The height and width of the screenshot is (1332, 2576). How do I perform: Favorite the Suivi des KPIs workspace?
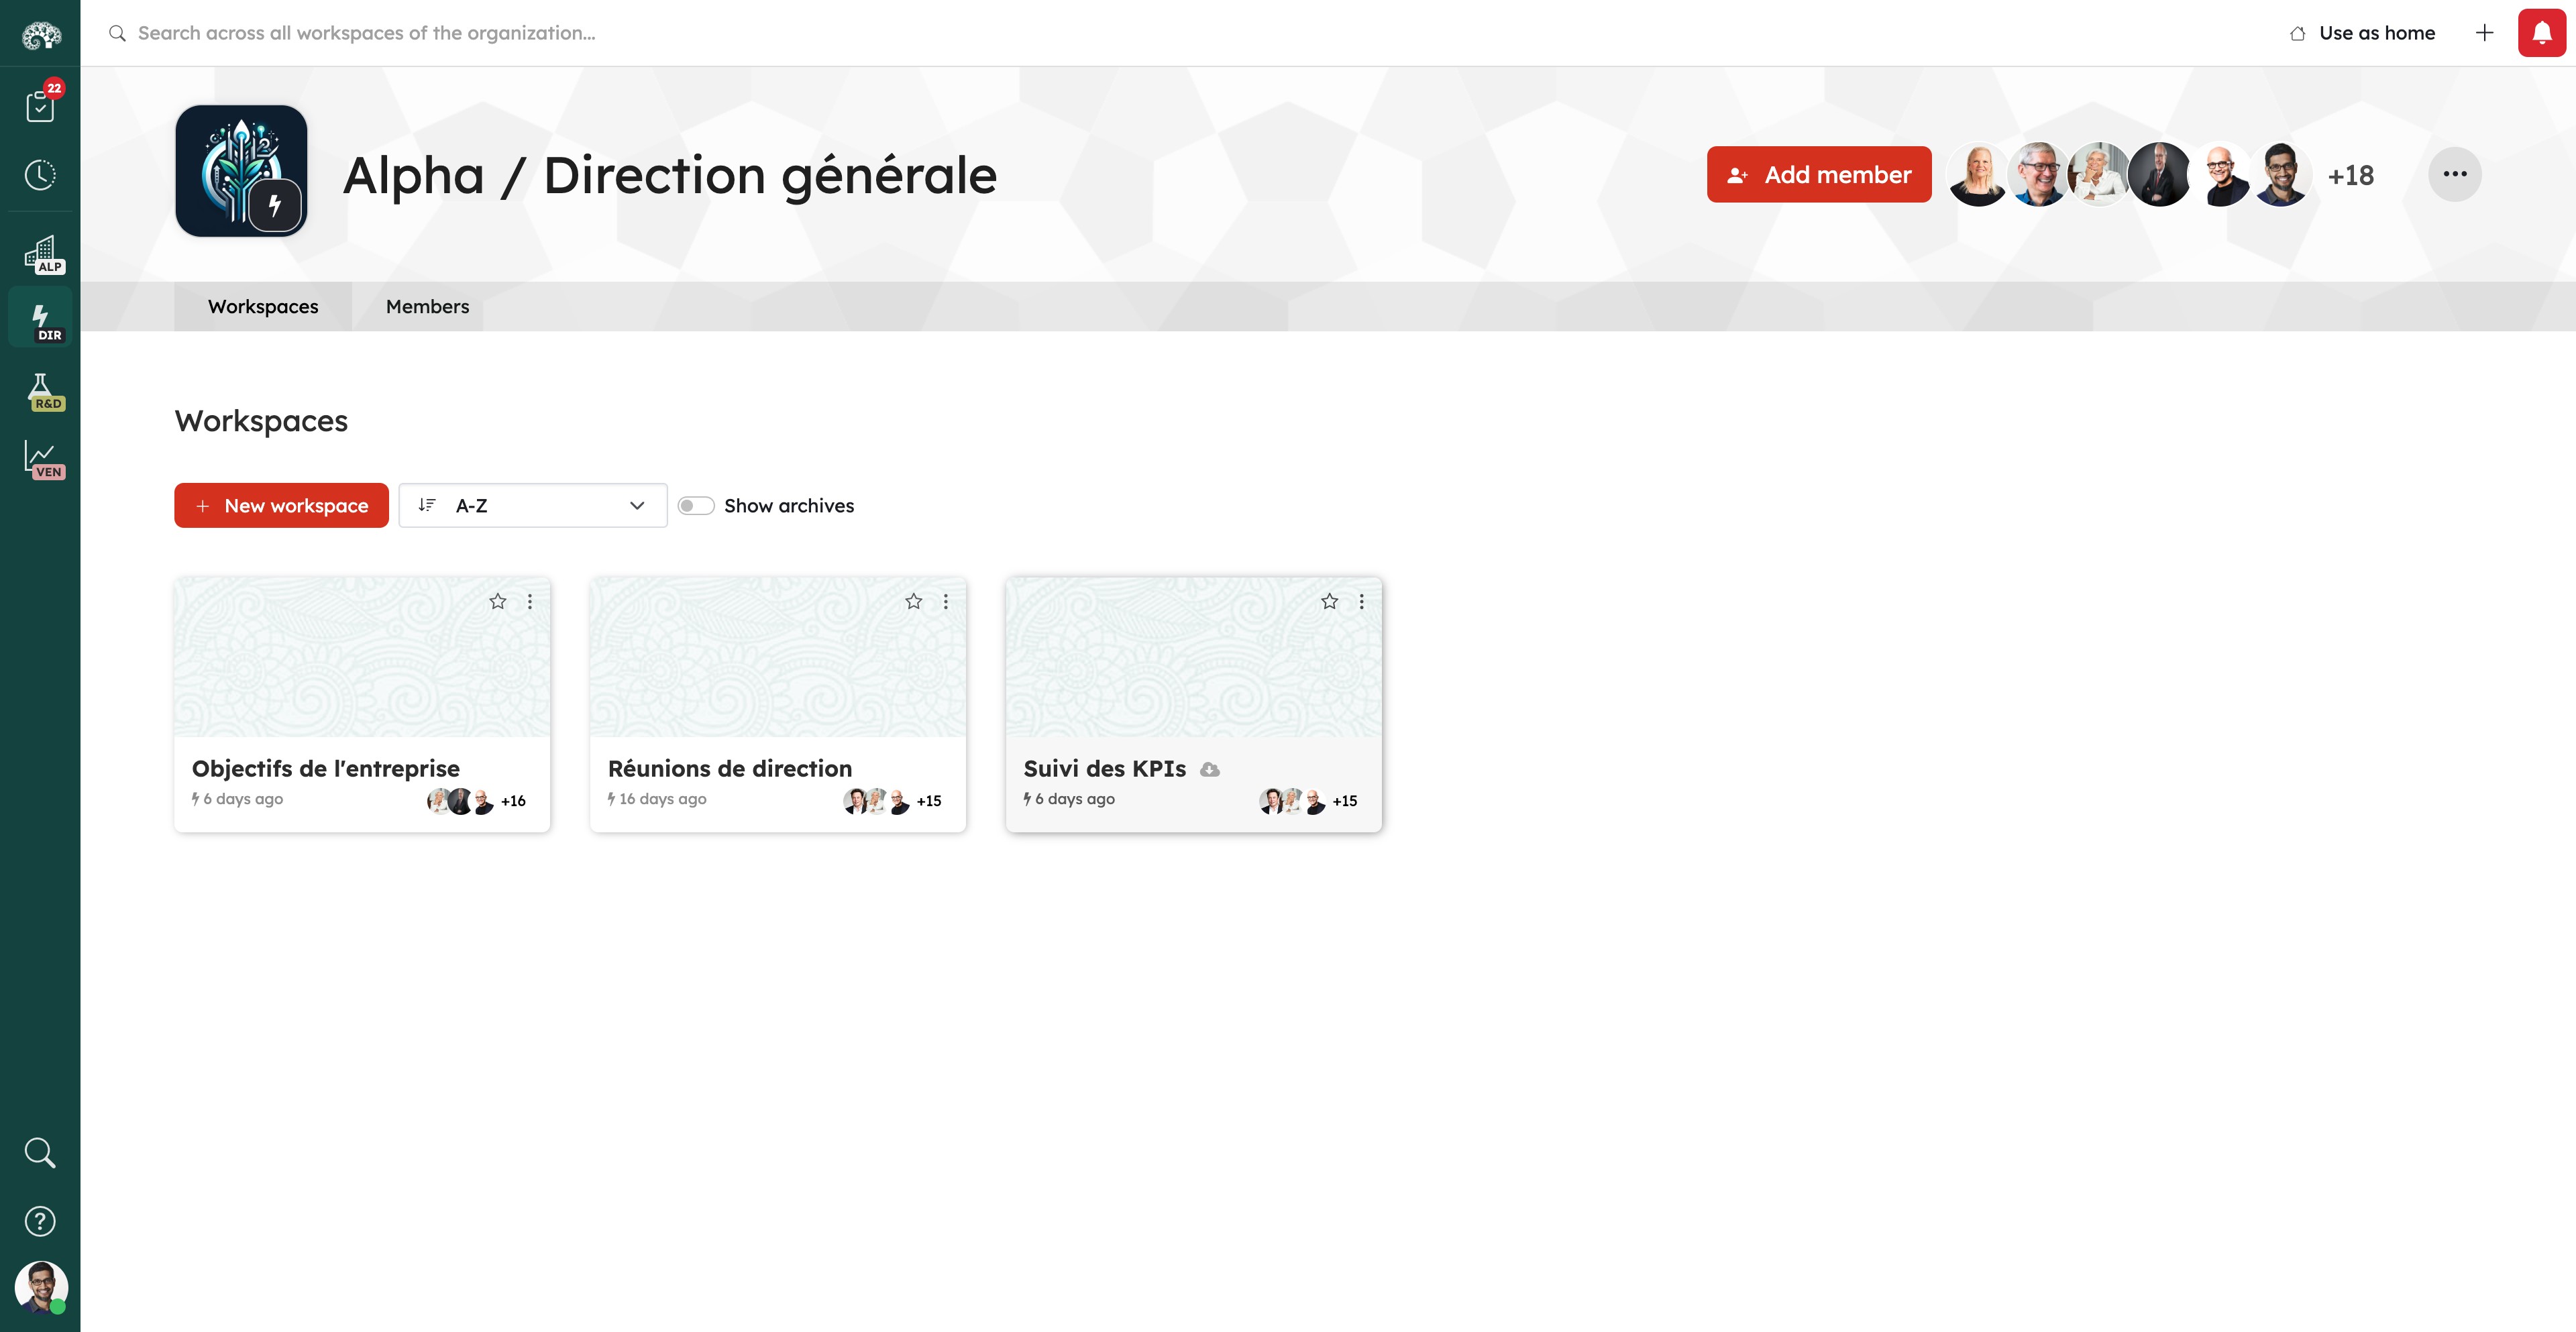[x=1329, y=601]
